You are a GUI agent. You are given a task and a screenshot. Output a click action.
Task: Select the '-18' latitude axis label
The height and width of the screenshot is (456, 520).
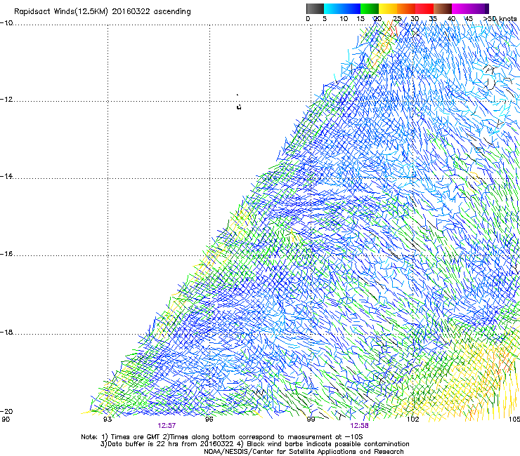pos(6,332)
